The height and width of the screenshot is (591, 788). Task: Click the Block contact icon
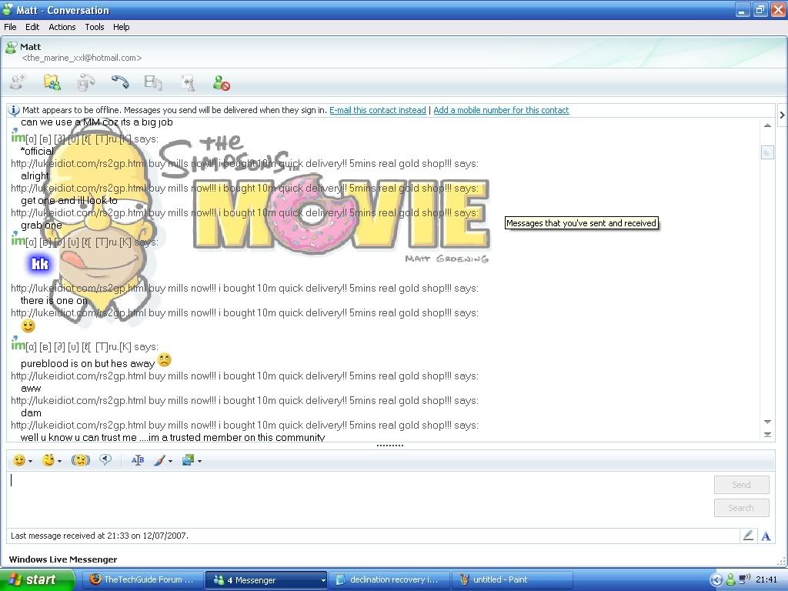coord(222,82)
